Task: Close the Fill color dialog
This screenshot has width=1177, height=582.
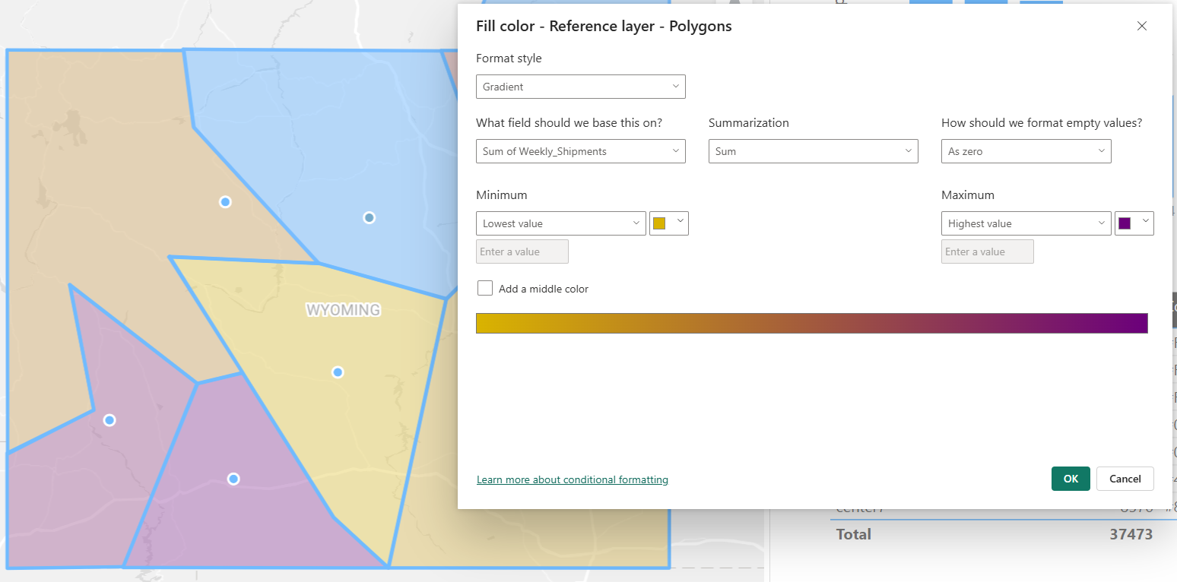Action: click(x=1141, y=26)
